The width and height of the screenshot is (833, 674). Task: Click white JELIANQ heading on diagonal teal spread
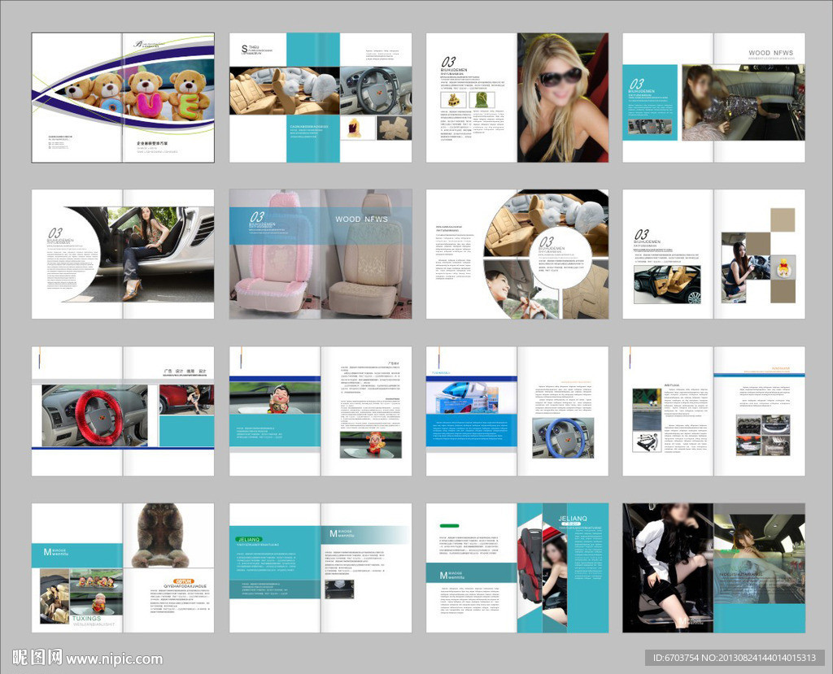click(573, 519)
